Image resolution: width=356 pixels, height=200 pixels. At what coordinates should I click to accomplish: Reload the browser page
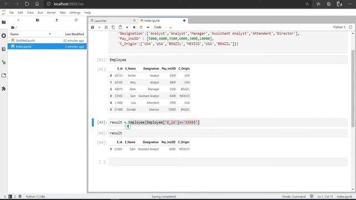[27, 4]
